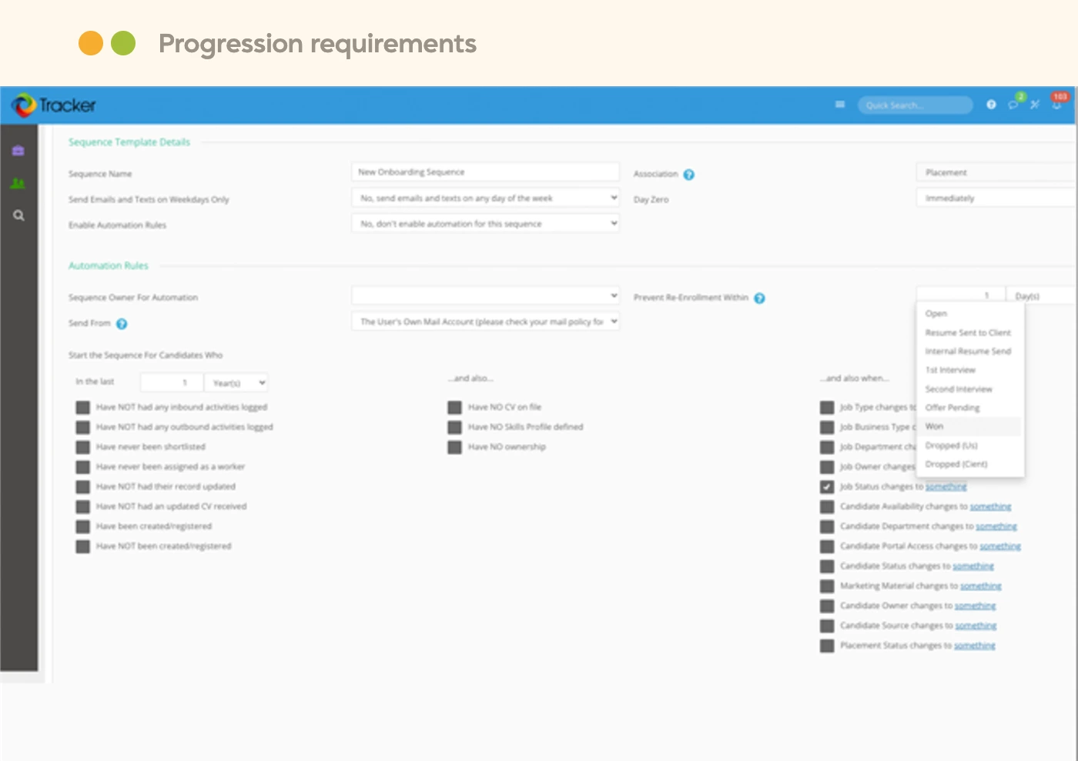Check Candidate Portal Access changes checkbox
This screenshot has height=761, width=1078.
[827, 546]
